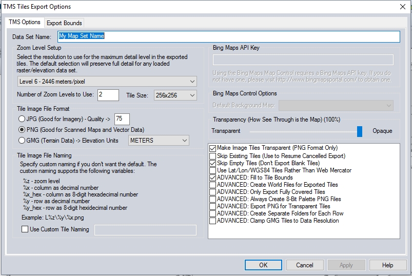
Task: Expand the Tile Size dropdown
Action: click(175, 95)
